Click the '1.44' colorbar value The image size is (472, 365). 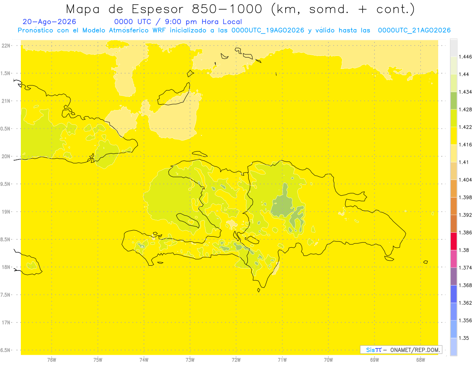(464, 74)
